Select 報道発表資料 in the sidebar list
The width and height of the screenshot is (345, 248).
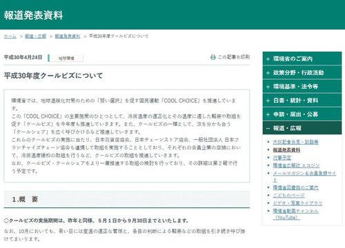coord(286,150)
